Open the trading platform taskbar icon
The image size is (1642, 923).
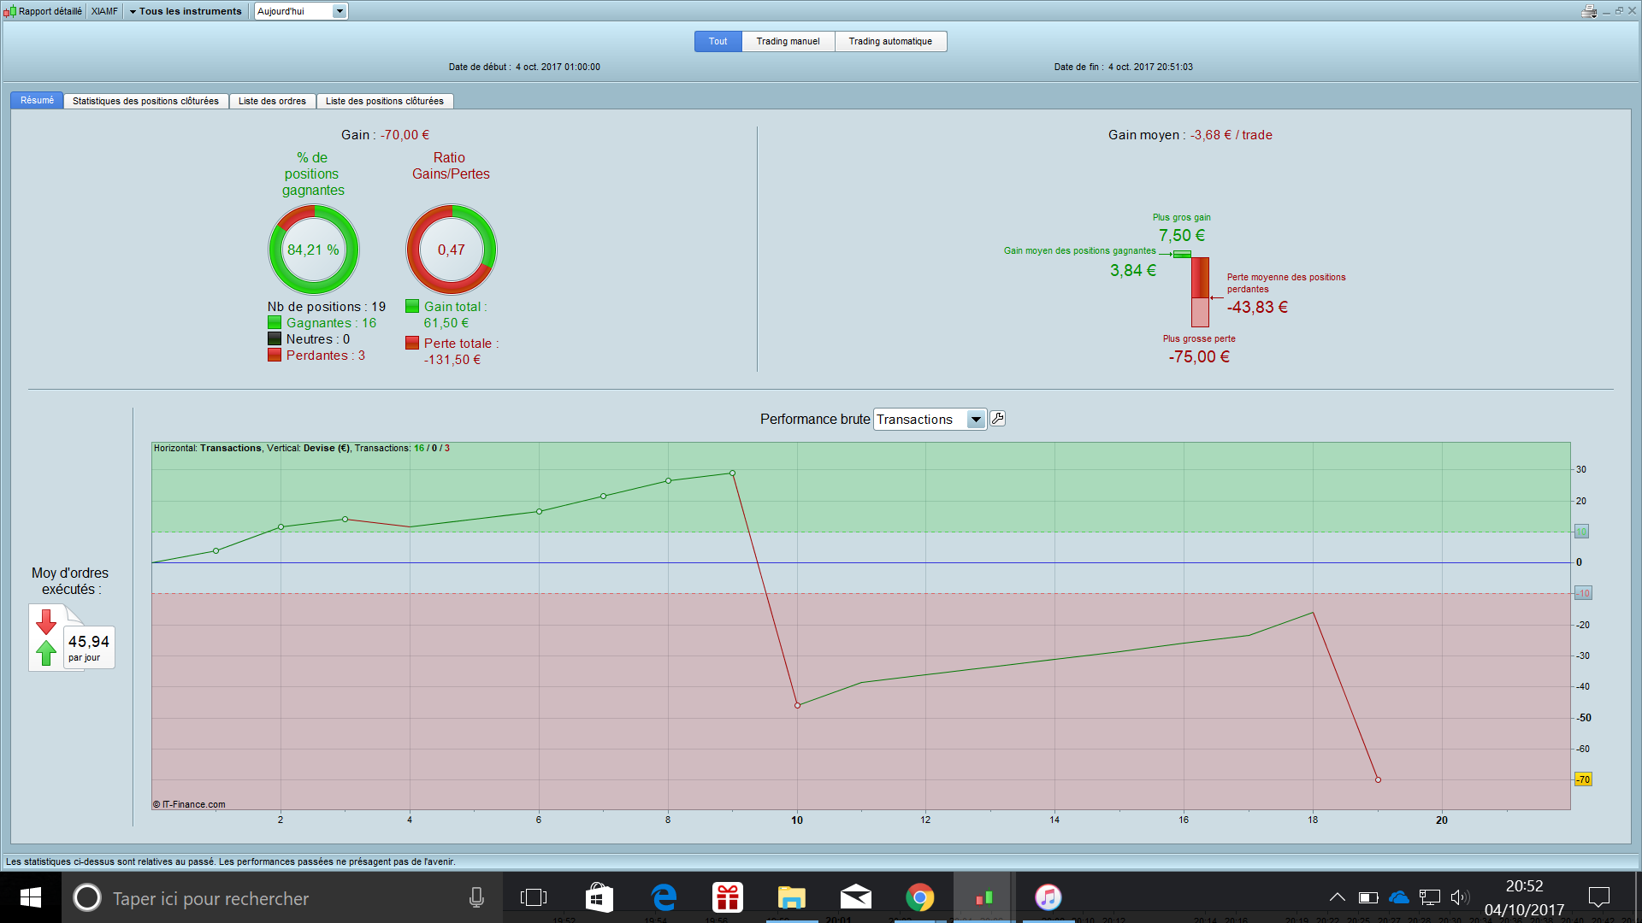click(983, 897)
